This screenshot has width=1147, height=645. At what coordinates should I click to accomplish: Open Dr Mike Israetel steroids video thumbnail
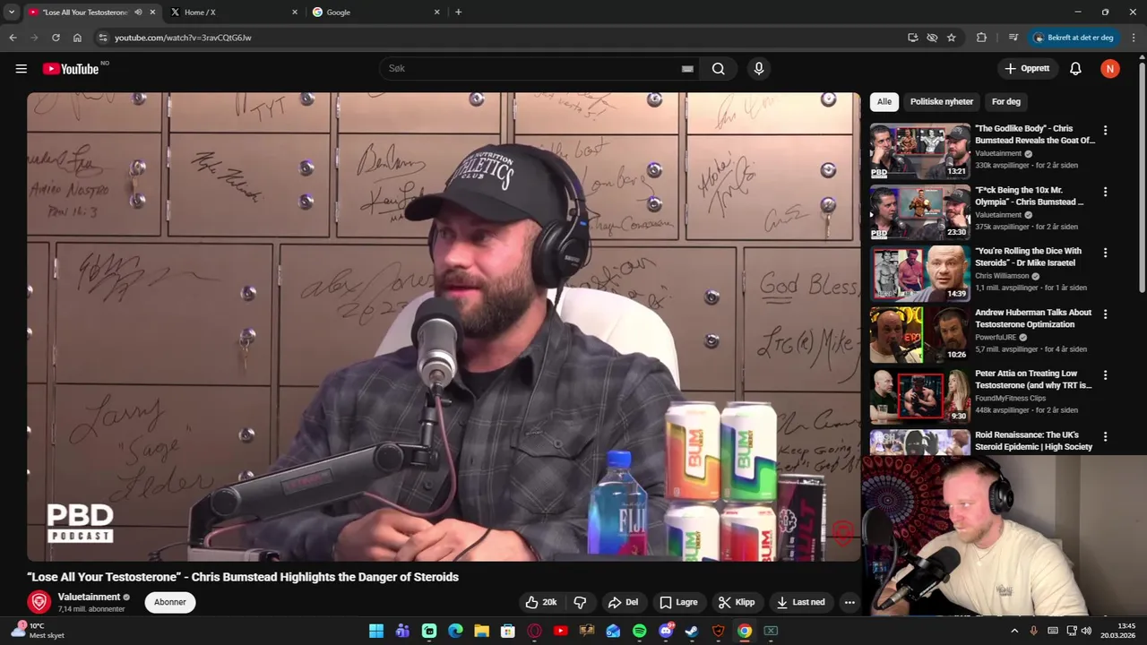[x=920, y=273]
